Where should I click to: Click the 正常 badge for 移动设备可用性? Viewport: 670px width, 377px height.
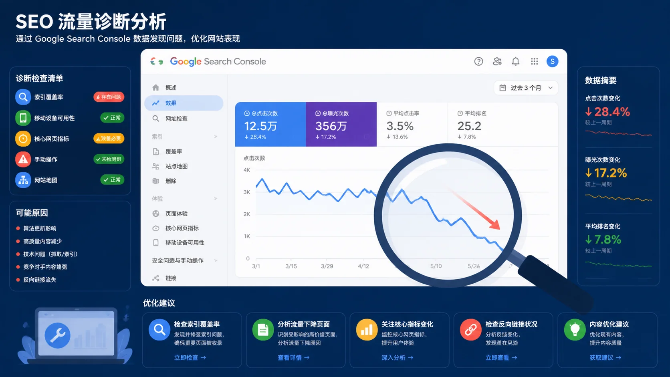pyautogui.click(x=112, y=118)
